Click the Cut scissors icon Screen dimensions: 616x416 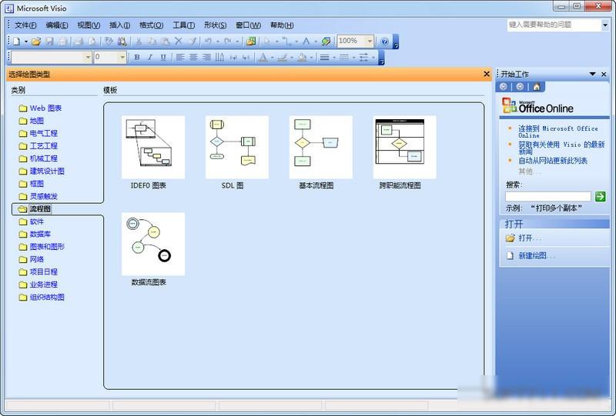(139, 42)
